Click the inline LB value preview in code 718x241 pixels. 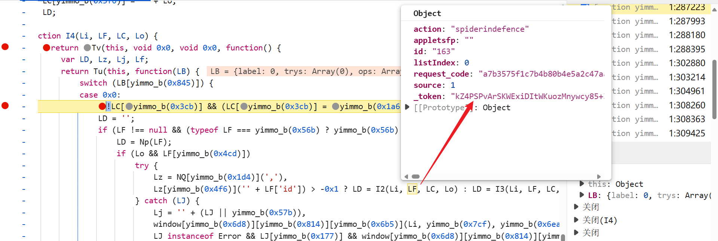(304, 71)
